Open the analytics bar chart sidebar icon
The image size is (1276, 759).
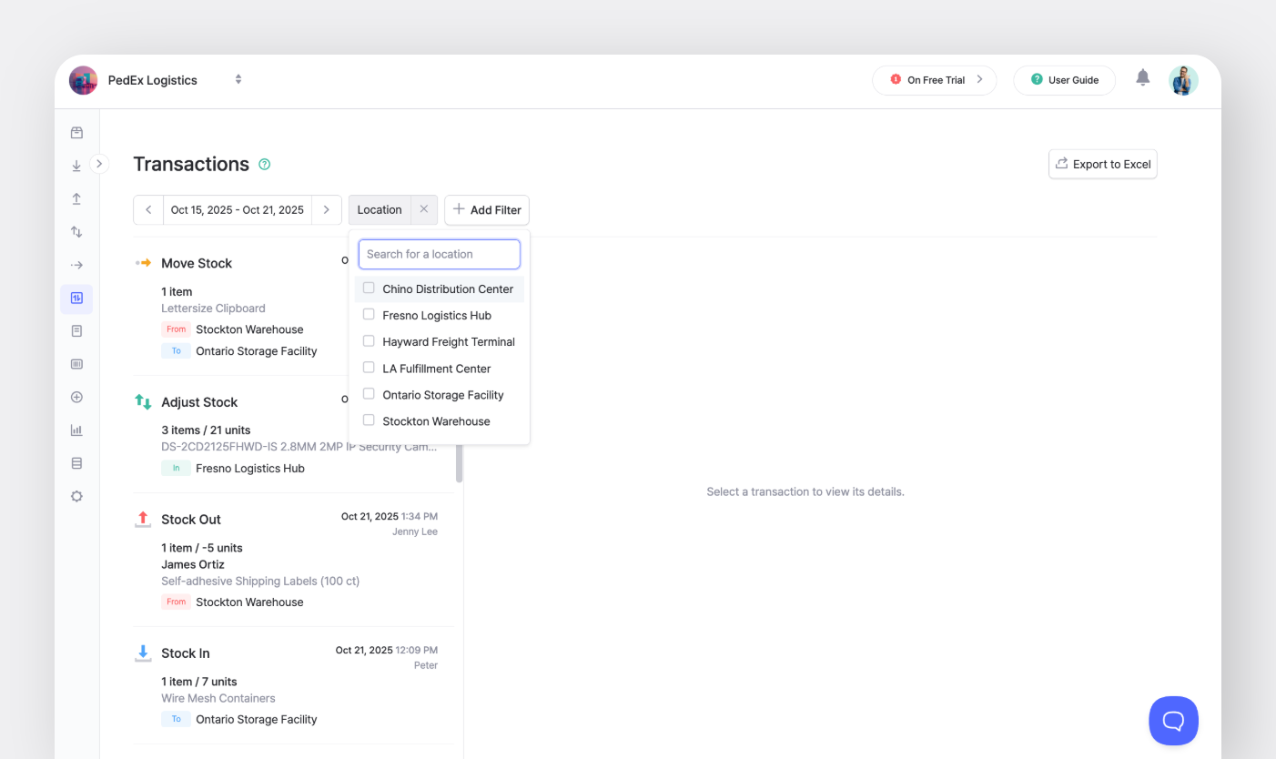[x=76, y=430]
